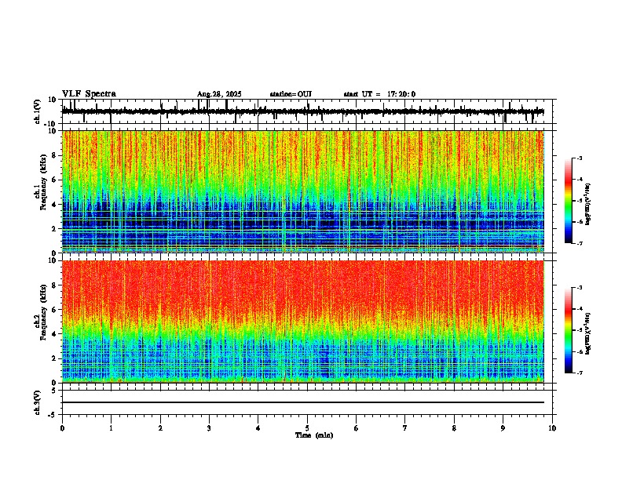Click the "10" tick on ch.1(V) waveform axis

tap(53, 100)
